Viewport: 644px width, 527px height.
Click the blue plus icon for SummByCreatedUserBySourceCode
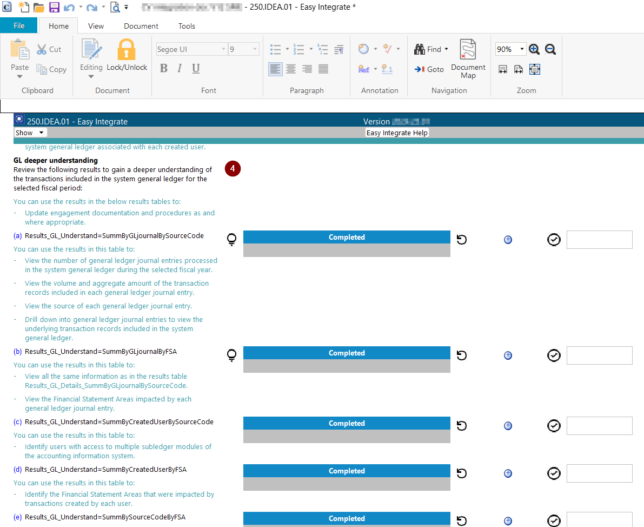[x=508, y=426]
